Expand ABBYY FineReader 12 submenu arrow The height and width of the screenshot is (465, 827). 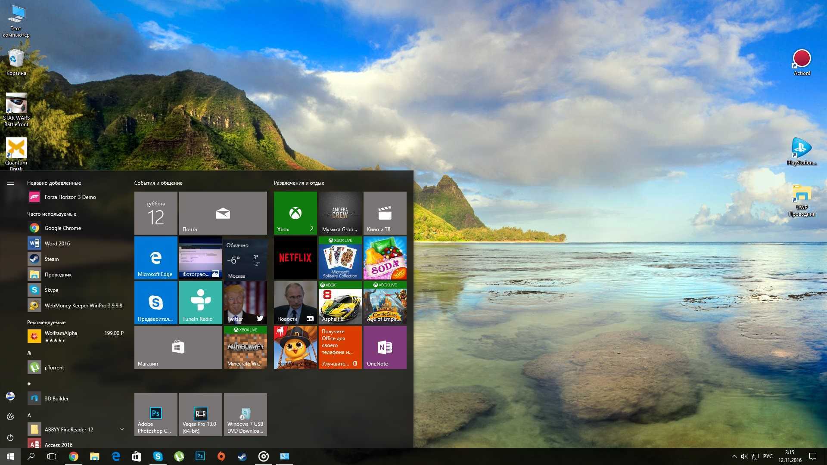pyautogui.click(x=122, y=429)
